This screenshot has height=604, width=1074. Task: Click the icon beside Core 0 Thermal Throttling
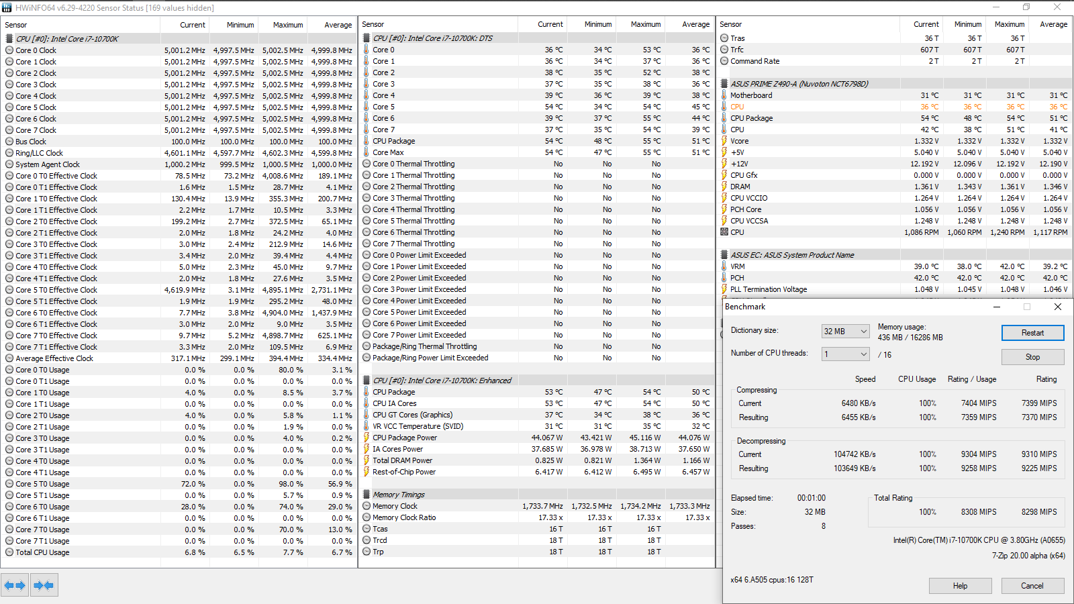(367, 164)
